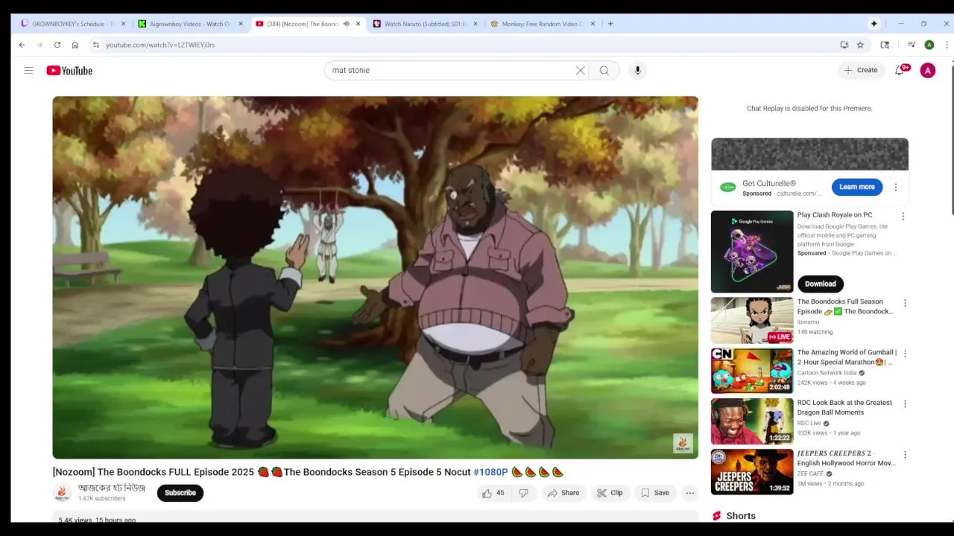Create a Clip of the video
This screenshot has width=954, height=536.
tap(610, 493)
